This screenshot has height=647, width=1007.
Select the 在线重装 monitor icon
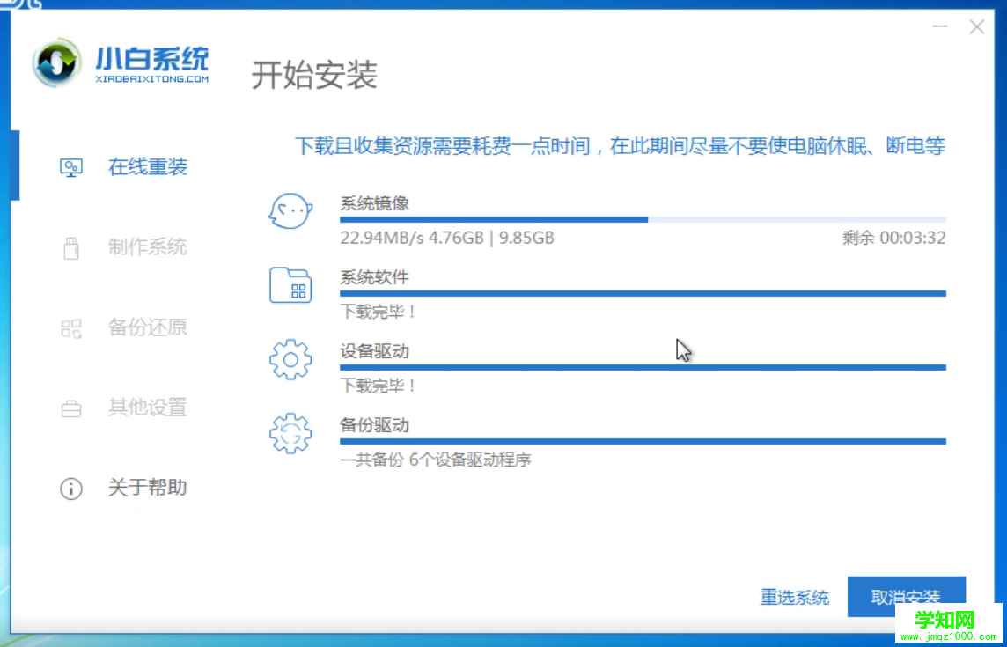point(70,165)
